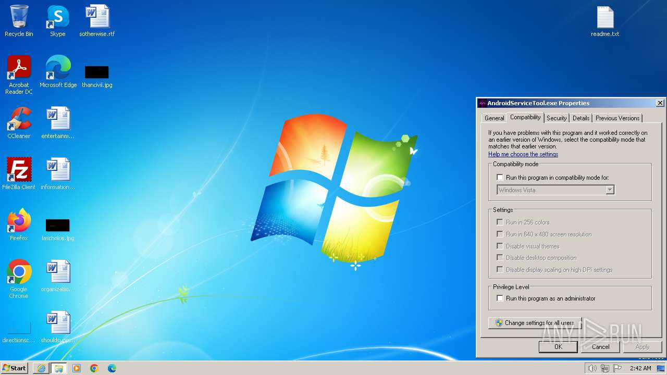The image size is (667, 375).
Task: Click the Action Center flag icon
Action: click(617, 368)
